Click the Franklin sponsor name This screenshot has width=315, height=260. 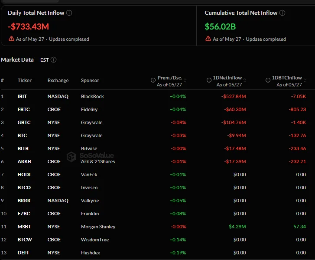[90, 214]
